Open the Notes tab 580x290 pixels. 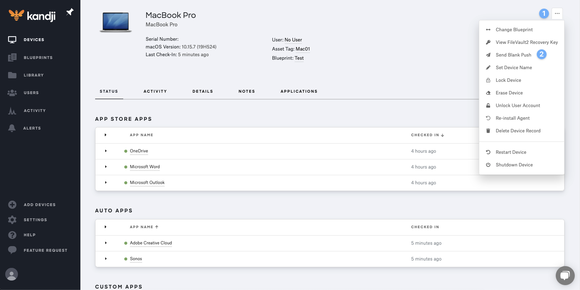(247, 91)
